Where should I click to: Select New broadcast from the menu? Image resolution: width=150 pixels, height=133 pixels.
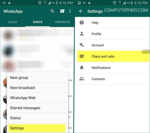pyautogui.click(x=37, y=88)
